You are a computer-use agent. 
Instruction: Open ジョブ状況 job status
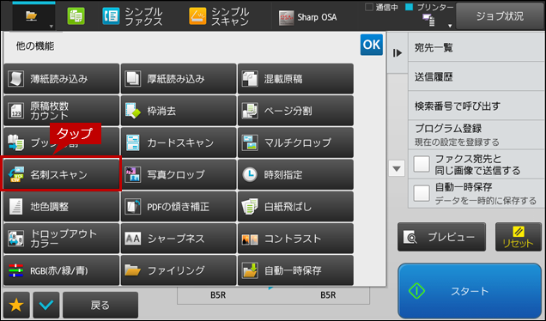500,16
